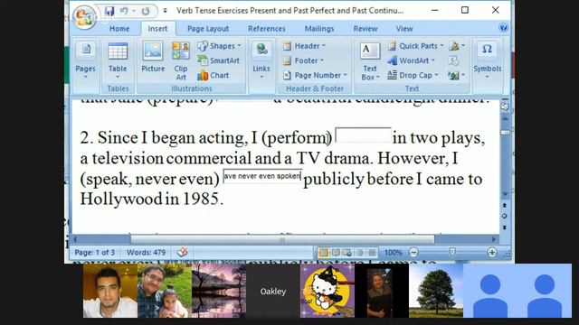Viewport: 579px width, 325px height.
Task: Switch to Draft view
Action: (372, 253)
